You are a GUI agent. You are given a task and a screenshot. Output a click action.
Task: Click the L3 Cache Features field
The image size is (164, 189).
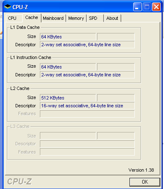(87, 152)
